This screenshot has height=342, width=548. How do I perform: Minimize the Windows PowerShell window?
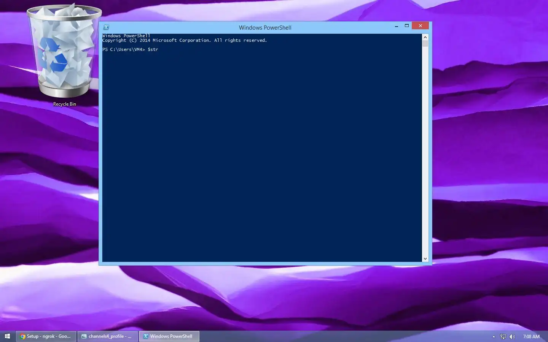(397, 26)
